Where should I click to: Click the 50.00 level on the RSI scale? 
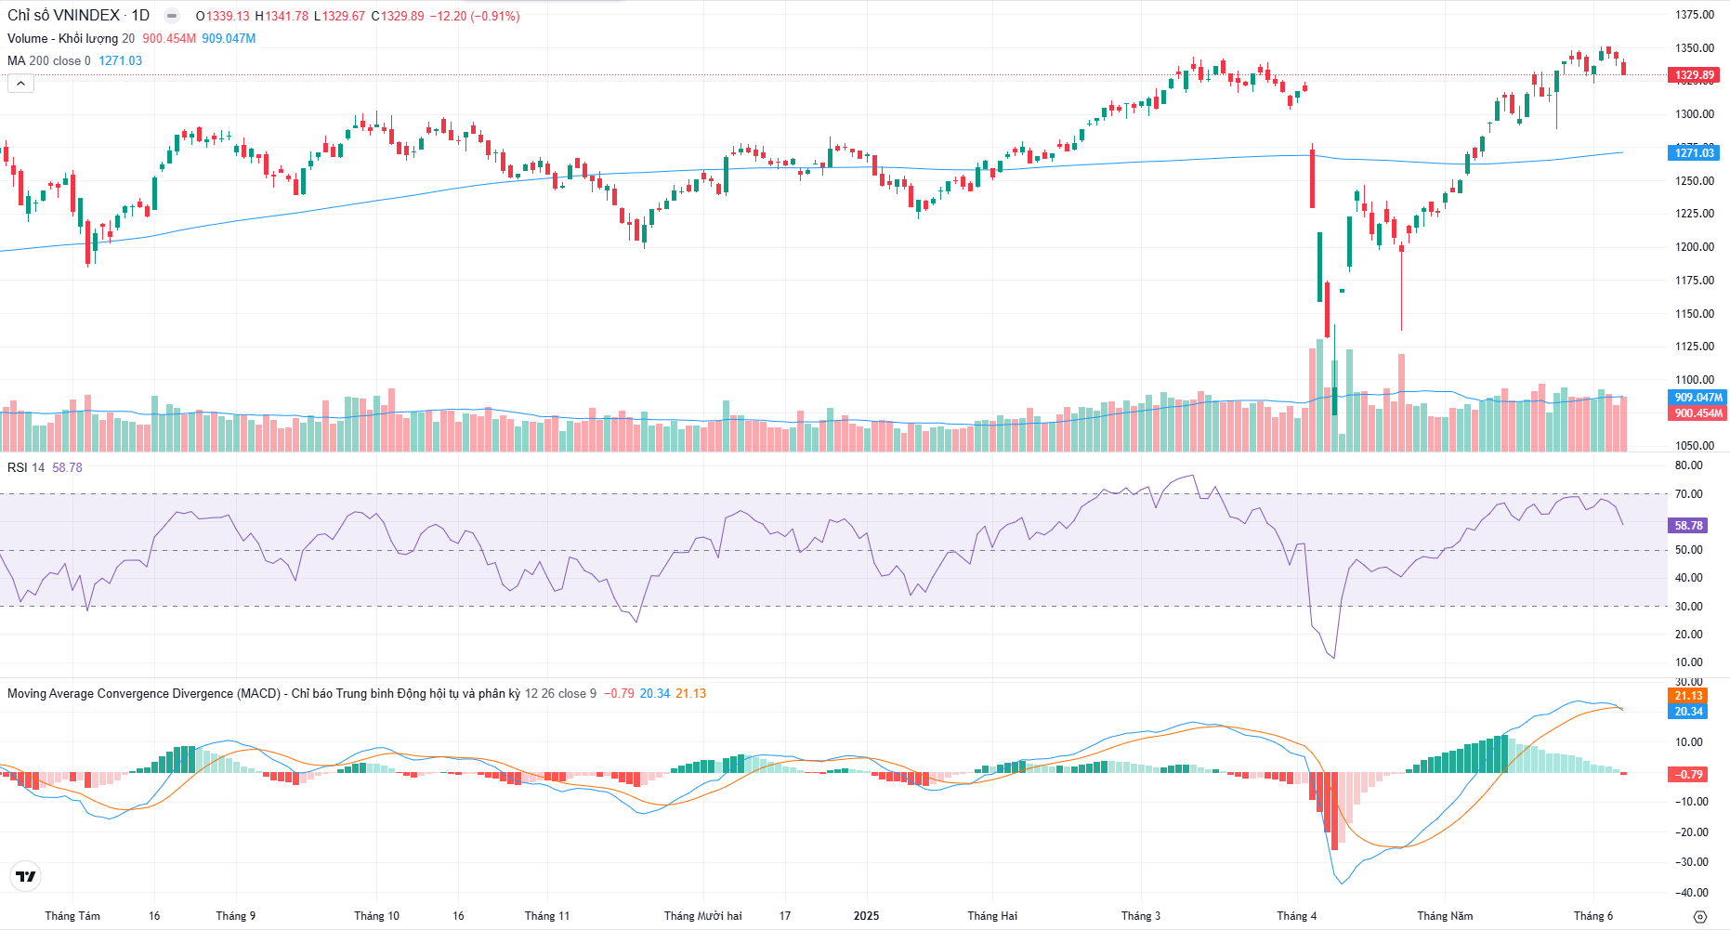1689,550
